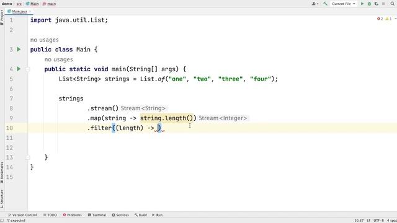Click the Build project hammer icon

coord(325,4)
